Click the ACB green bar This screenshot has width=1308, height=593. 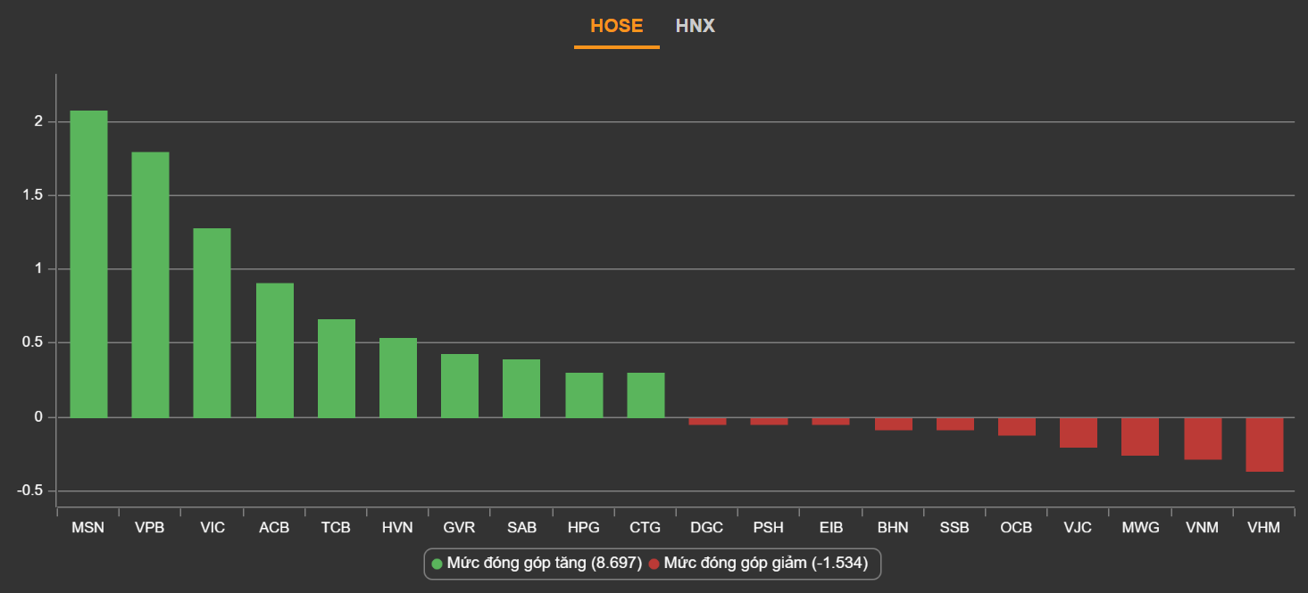click(274, 350)
